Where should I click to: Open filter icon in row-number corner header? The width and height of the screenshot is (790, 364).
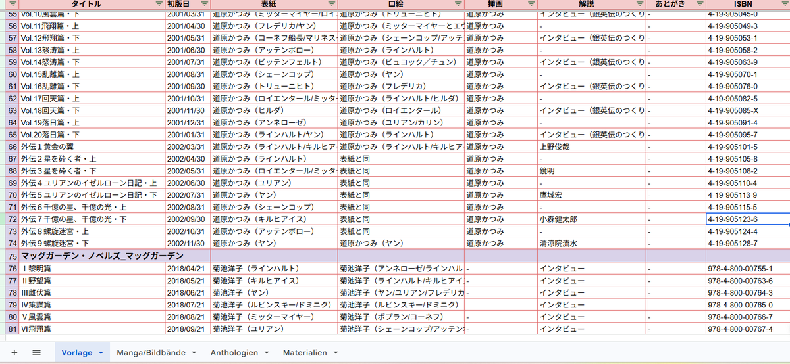click(x=12, y=3)
